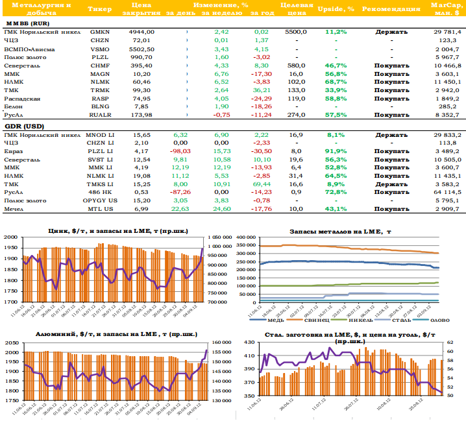Screen dimensions: 466x421
Task: Click the closing price 4944,00
Action: (x=141, y=32)
